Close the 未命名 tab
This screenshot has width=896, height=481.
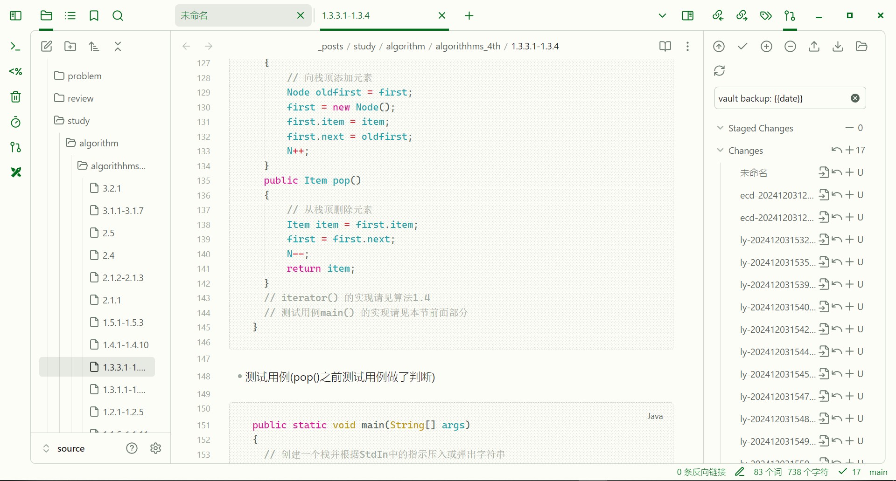(301, 15)
